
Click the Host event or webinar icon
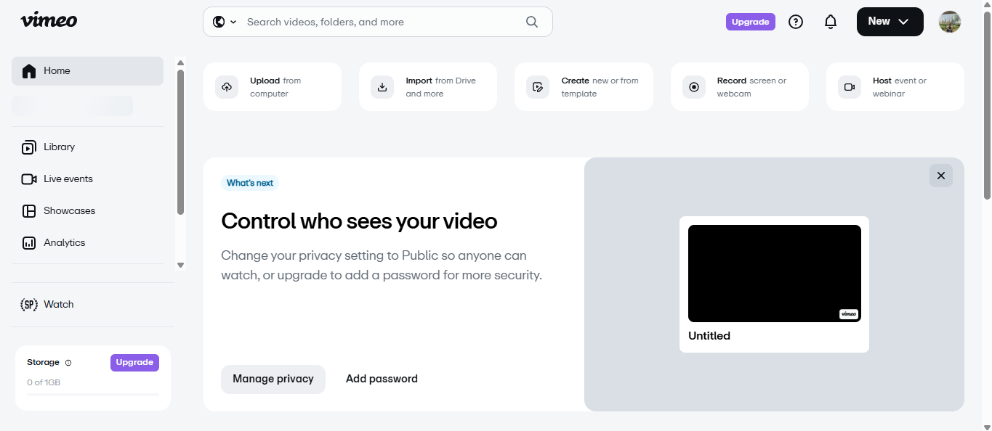(849, 86)
